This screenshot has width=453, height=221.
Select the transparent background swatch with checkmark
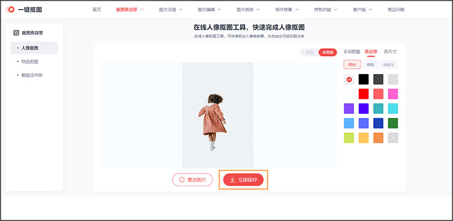coord(349,79)
